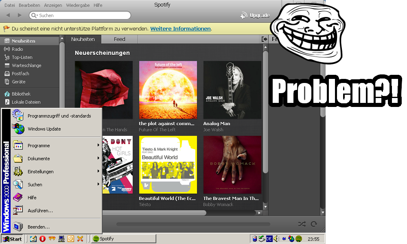The height and width of the screenshot is (244, 407).
Task: Toggle shuffle playback
Action: [x=302, y=224]
